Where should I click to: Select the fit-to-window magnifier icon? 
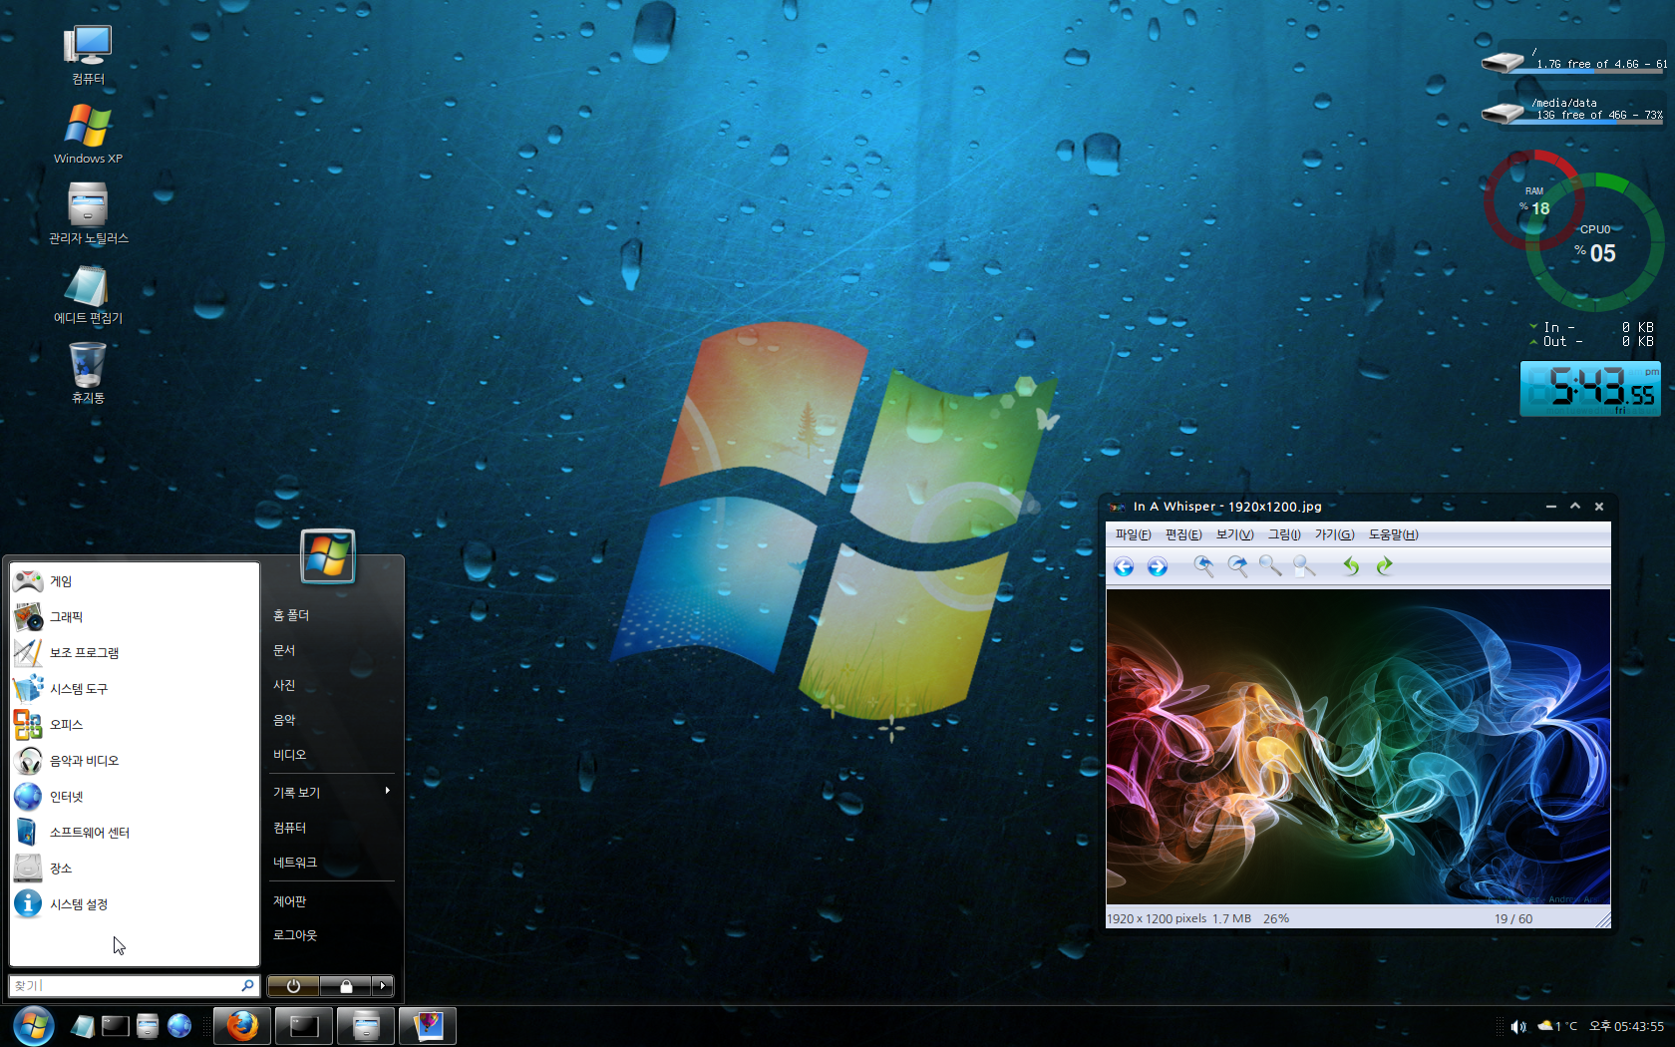[x=1303, y=566]
